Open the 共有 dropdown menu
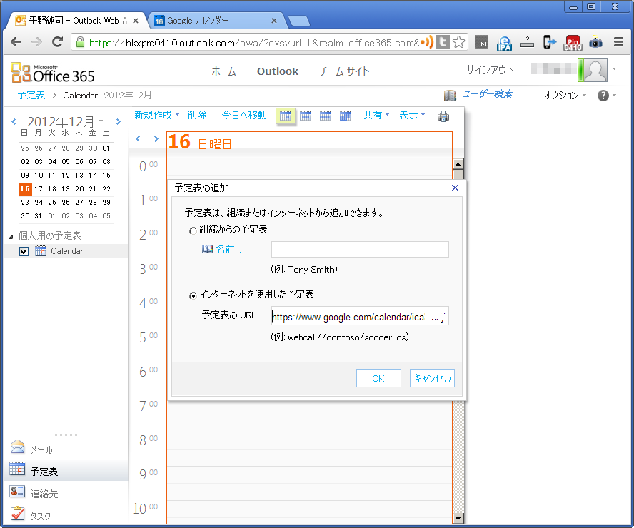Viewport: 634px width, 528px height. [x=376, y=115]
